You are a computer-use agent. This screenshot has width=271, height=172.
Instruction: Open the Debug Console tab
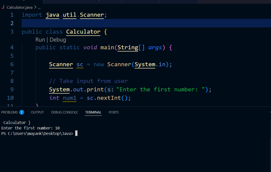coord(65,112)
